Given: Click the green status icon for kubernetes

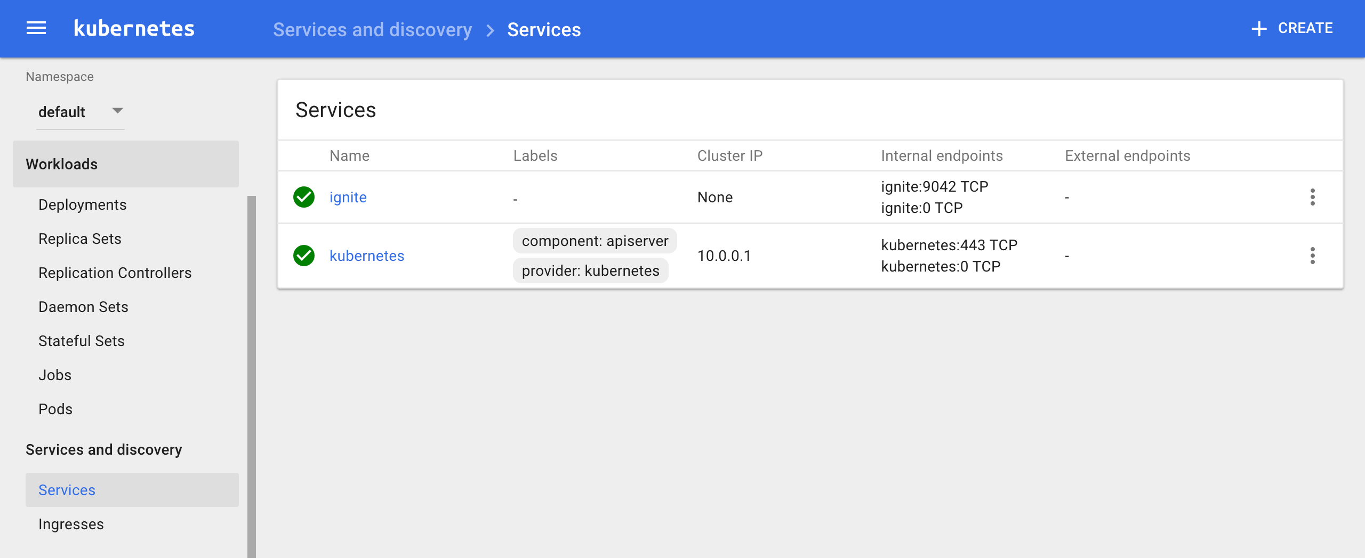Looking at the screenshot, I should 304,256.
